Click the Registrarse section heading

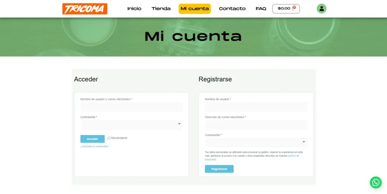tap(215, 79)
